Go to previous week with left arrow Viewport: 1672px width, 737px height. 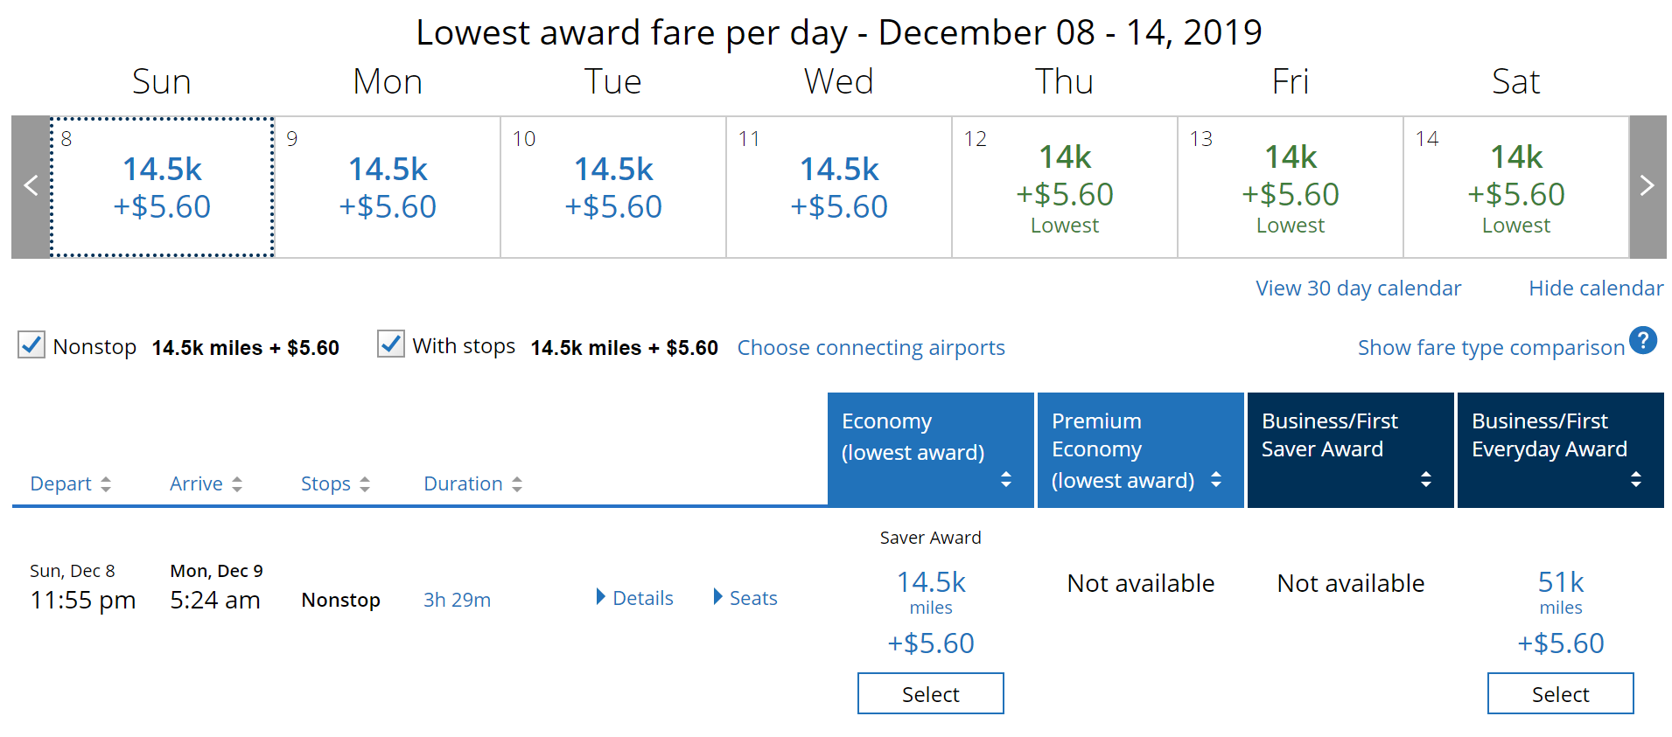pyautogui.click(x=31, y=186)
